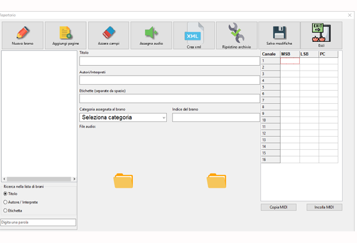Screen dimensions: 357x243
Task: Select channel row 8 header
Action: (270, 107)
